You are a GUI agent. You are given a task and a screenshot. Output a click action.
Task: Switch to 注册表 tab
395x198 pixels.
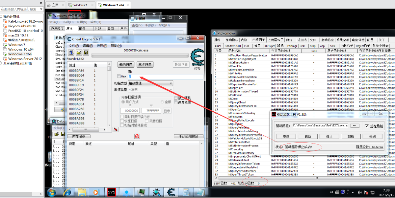(303, 40)
